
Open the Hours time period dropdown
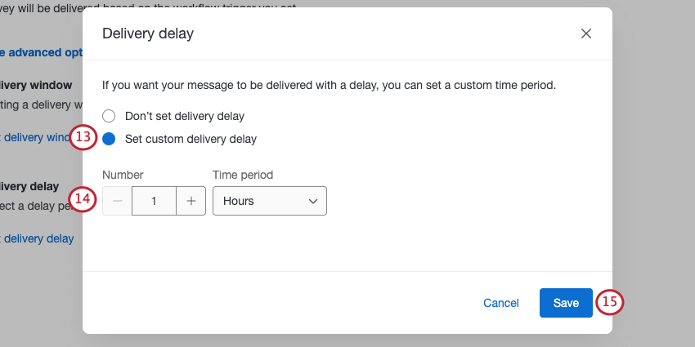[269, 201]
